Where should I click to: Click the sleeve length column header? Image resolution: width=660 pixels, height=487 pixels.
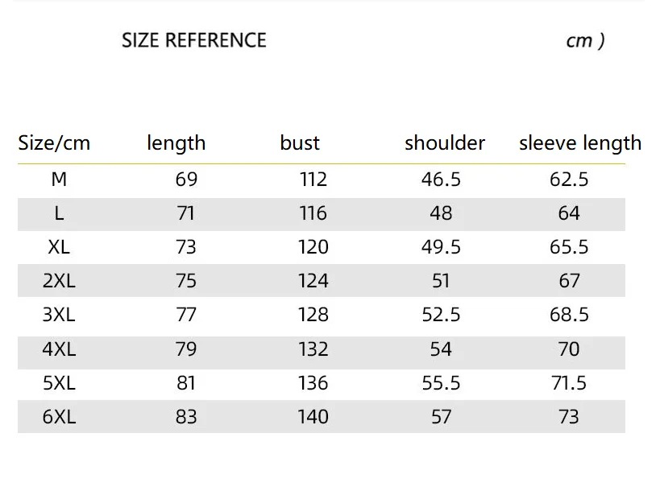click(x=580, y=143)
